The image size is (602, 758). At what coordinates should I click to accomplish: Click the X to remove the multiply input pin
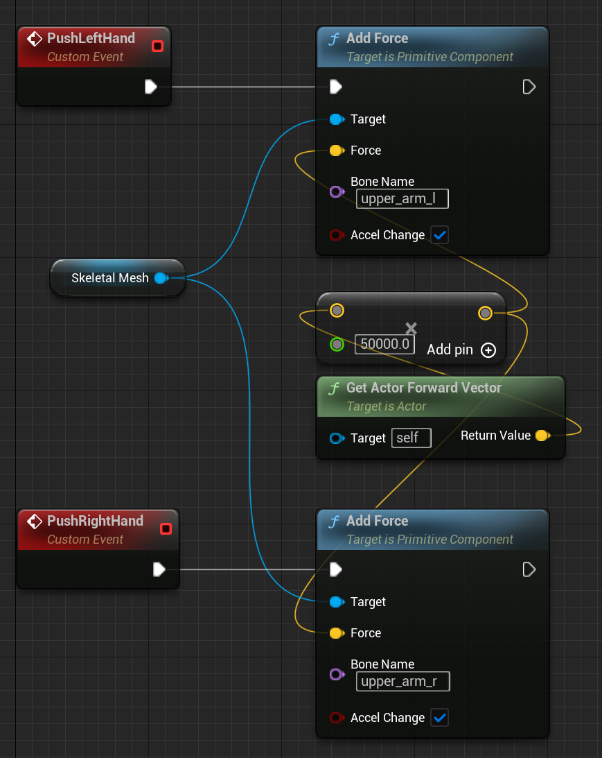pyautogui.click(x=411, y=328)
